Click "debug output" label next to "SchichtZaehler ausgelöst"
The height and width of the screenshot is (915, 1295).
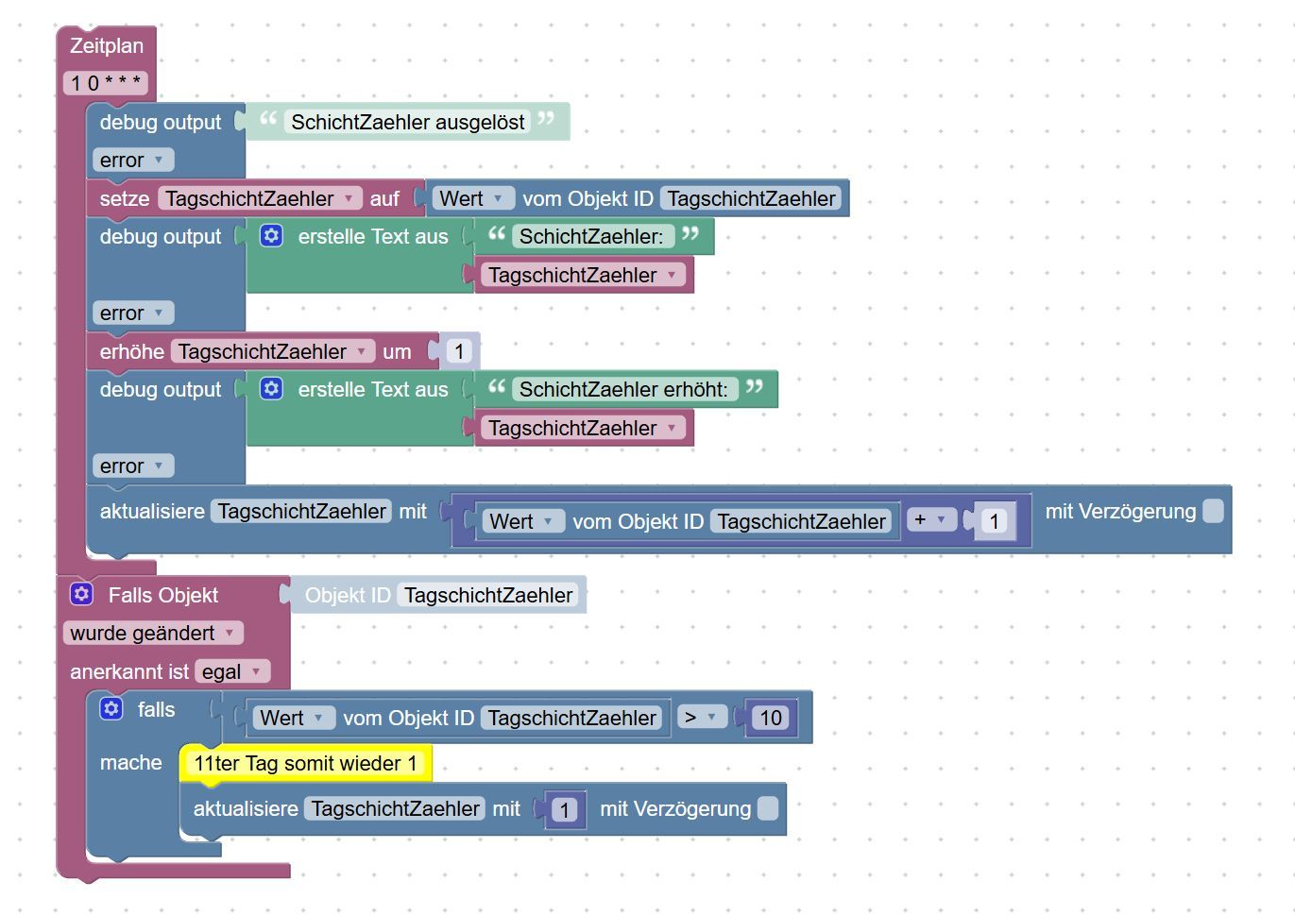161,122
